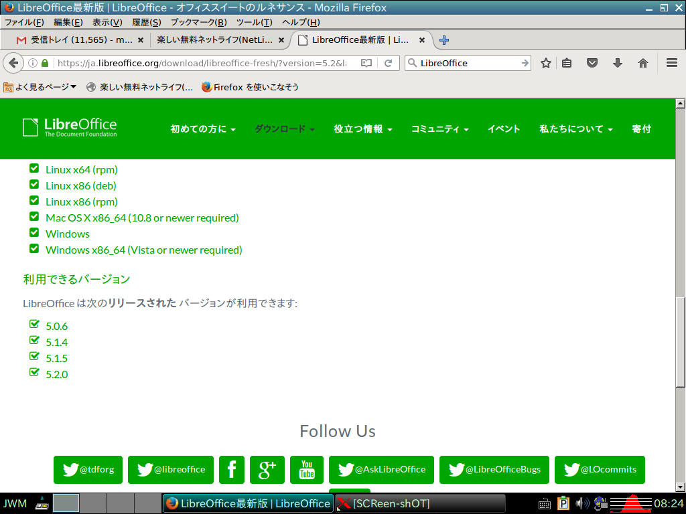Open the 編集(E) menu
This screenshot has width=686, height=514.
point(68,22)
